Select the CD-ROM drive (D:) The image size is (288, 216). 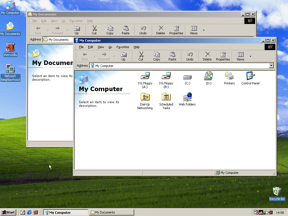[208, 76]
